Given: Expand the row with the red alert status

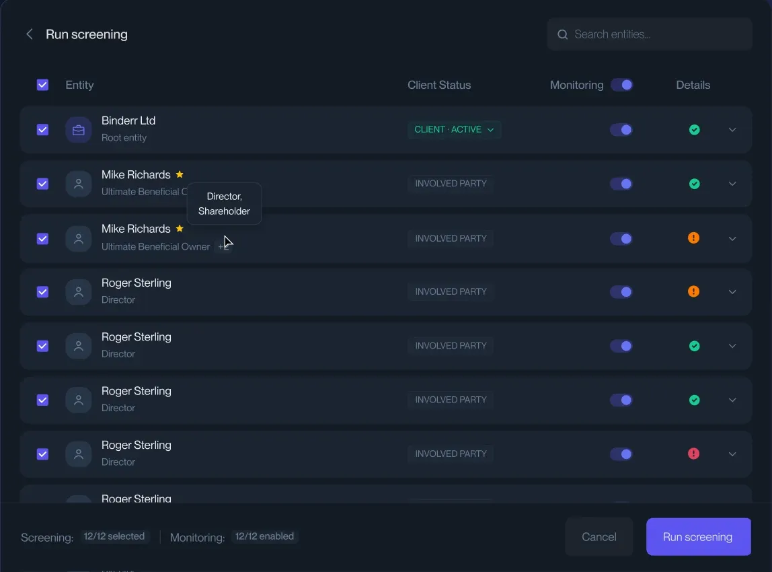Looking at the screenshot, I should click(732, 454).
